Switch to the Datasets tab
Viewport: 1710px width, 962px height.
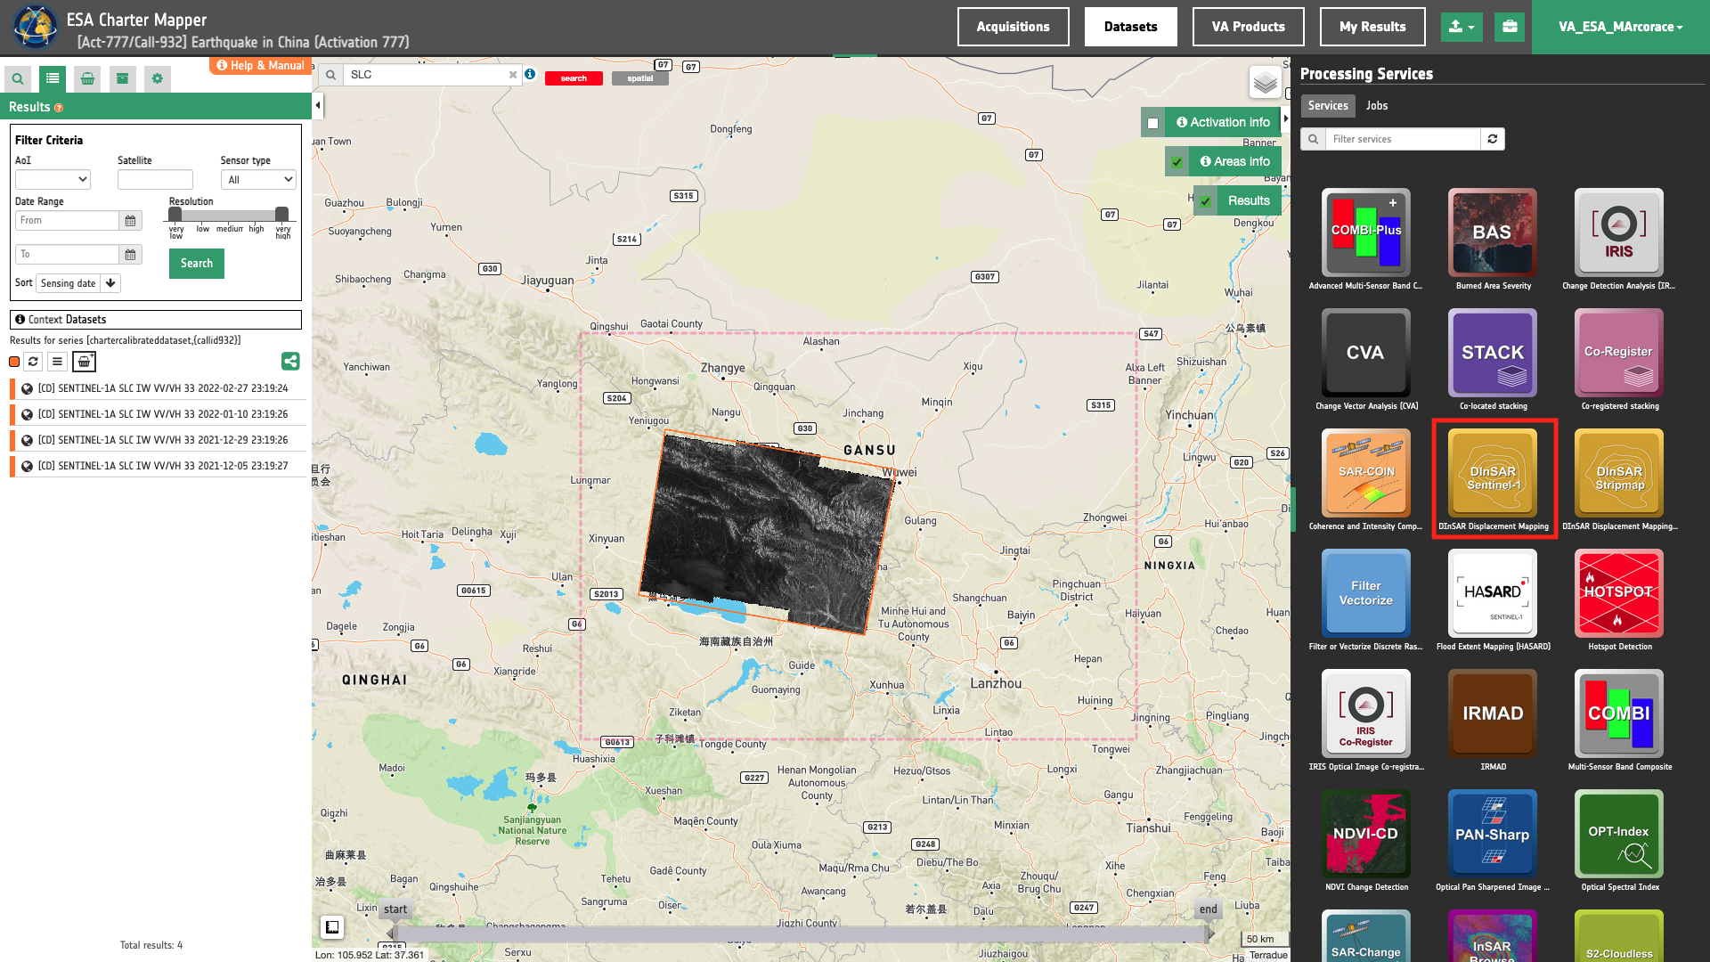[x=1131, y=27]
